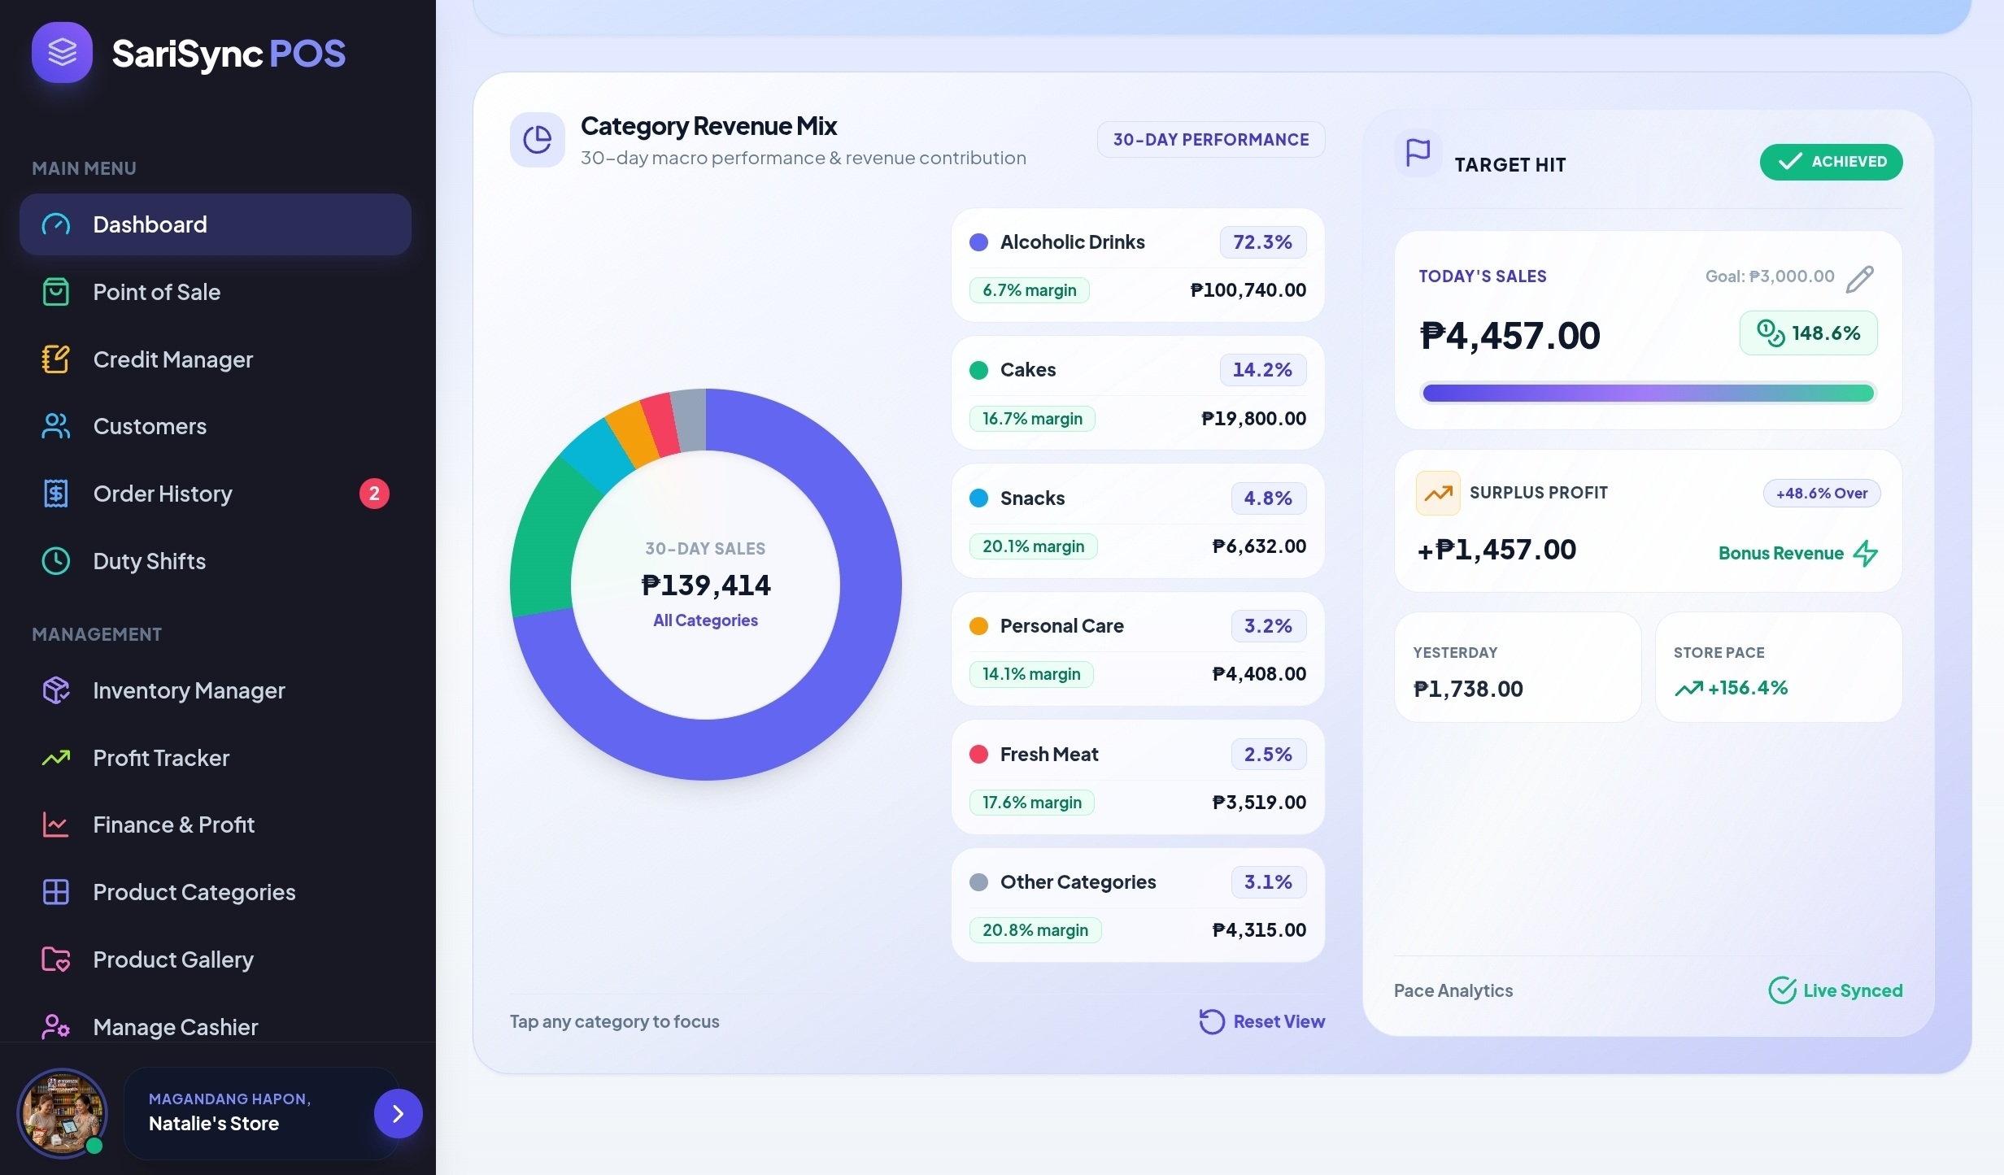Click the Category Revenue Mix pie icon
Image resolution: width=2004 pixels, height=1175 pixels.
(537, 140)
